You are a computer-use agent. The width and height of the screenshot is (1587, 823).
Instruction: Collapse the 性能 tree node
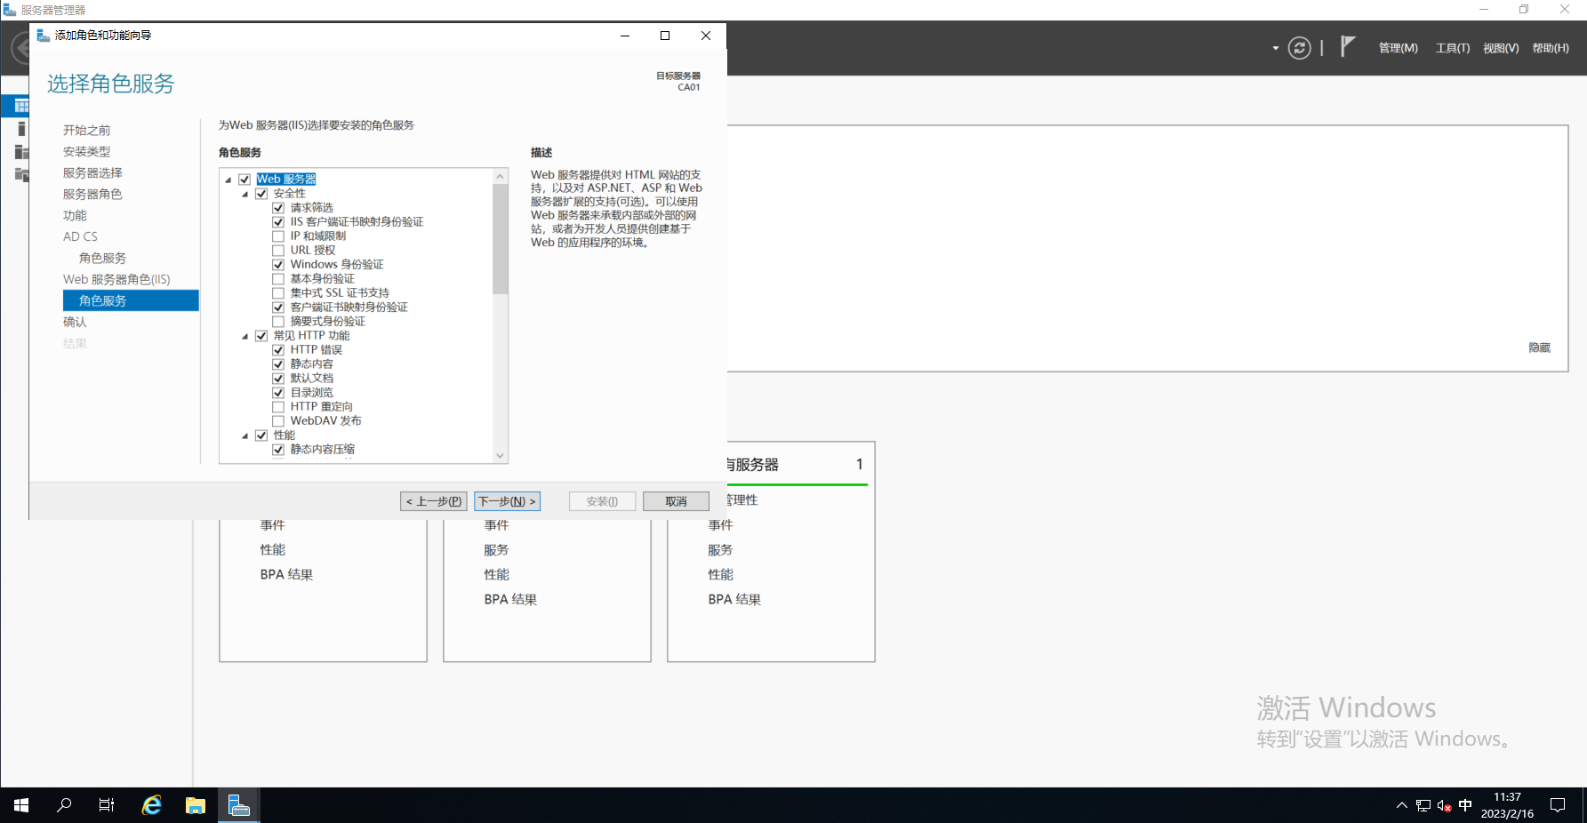(245, 436)
